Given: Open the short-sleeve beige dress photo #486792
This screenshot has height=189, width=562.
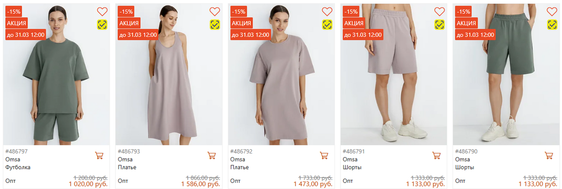Looking at the screenshot, I should tap(280, 89).
